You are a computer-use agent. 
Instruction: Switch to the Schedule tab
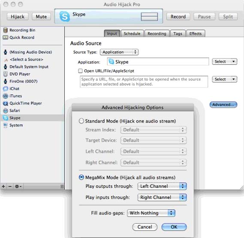(x=132, y=33)
